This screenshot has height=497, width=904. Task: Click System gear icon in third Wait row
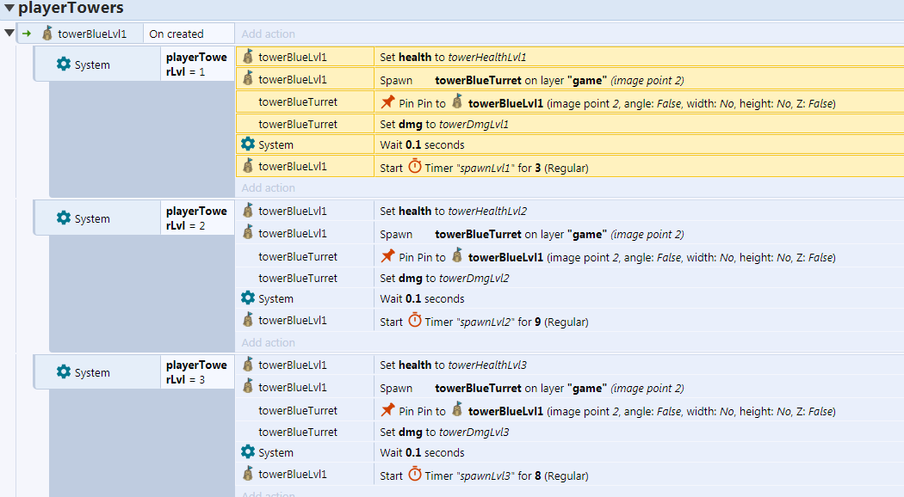[248, 451]
